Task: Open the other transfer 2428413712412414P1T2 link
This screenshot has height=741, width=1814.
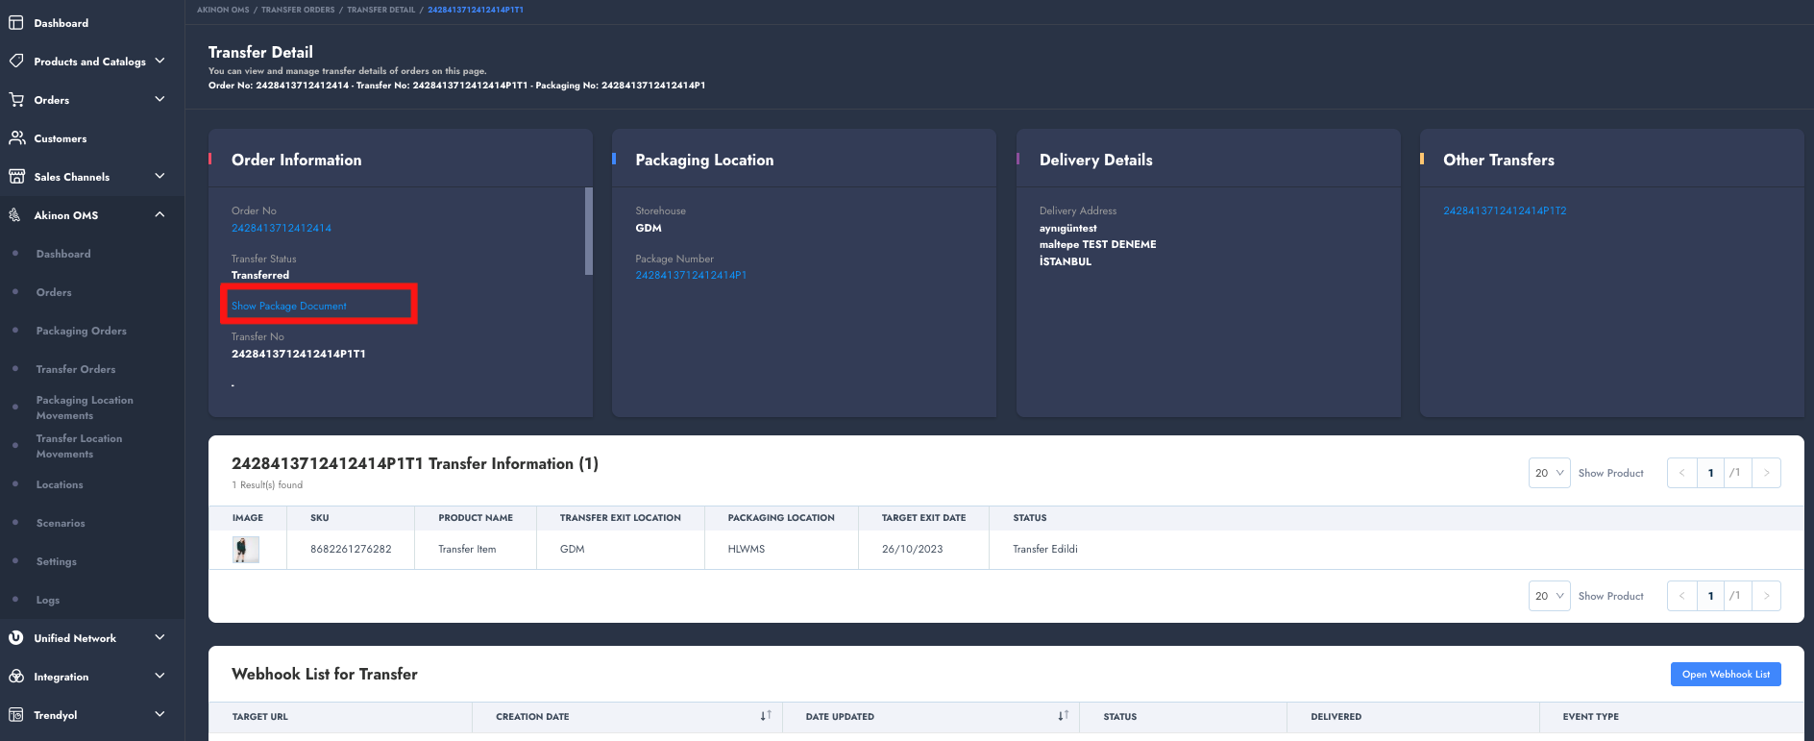Action: 1504,210
